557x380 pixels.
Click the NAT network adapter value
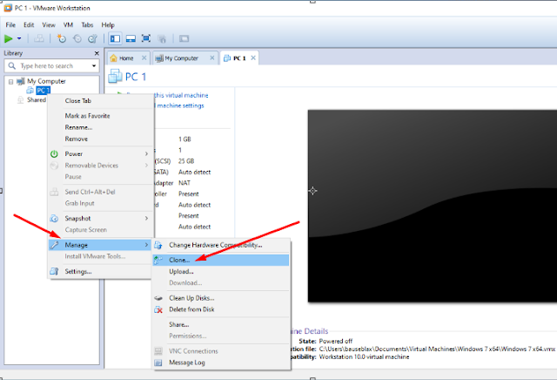click(x=185, y=183)
